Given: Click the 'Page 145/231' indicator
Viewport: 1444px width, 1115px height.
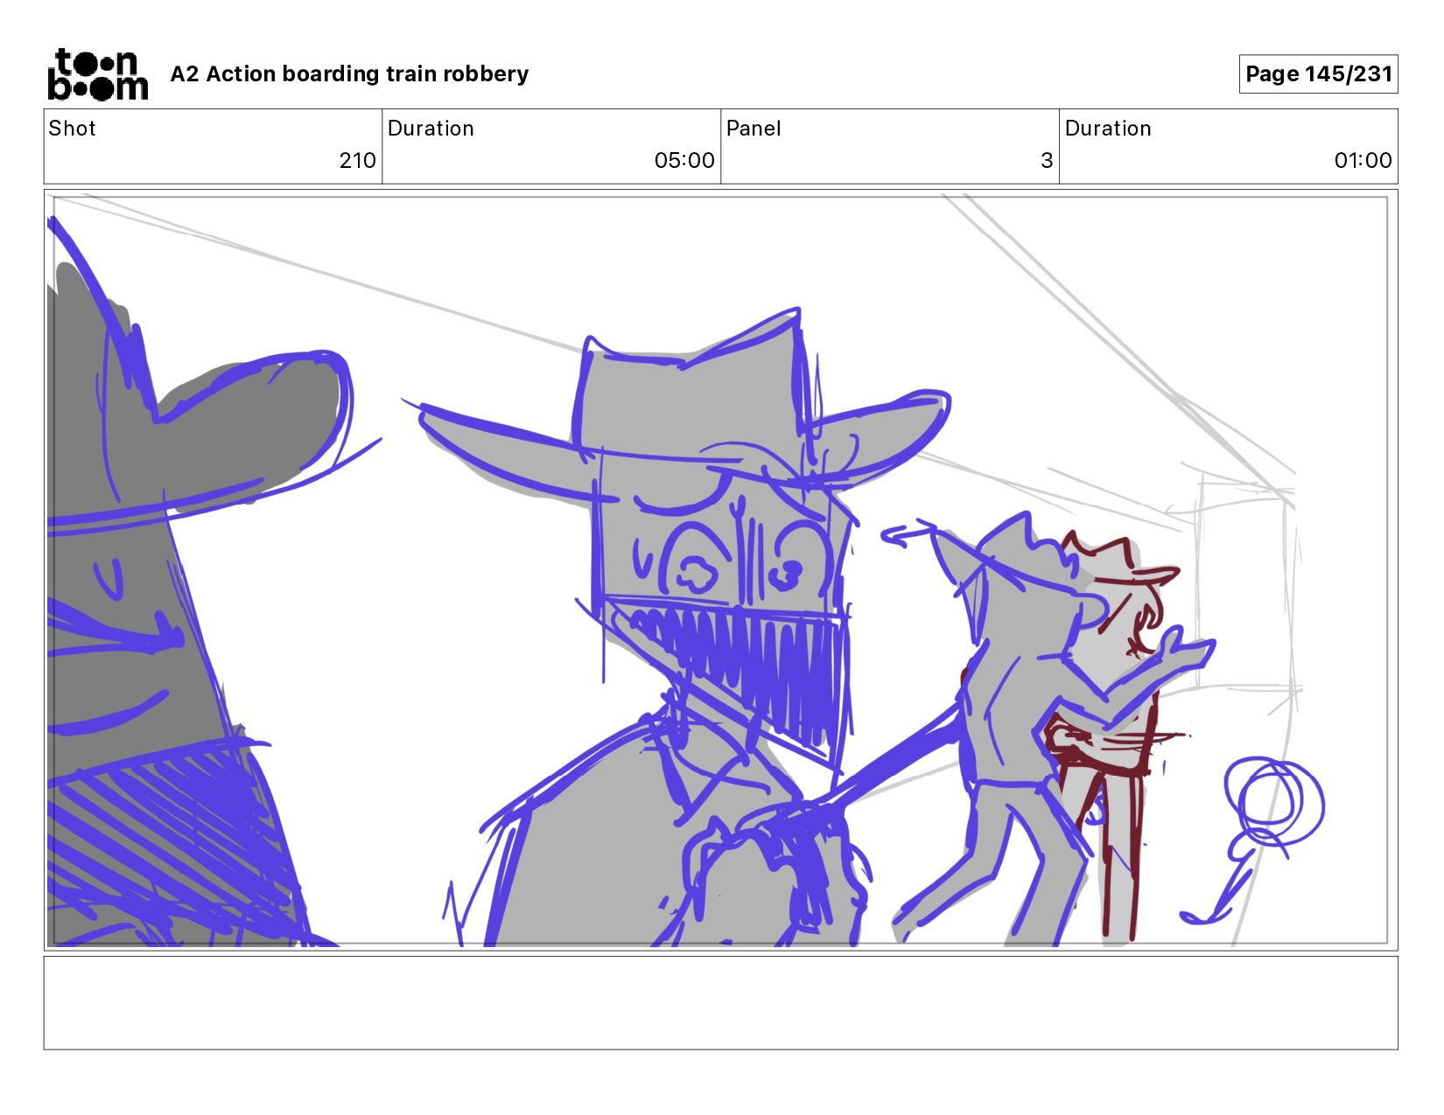Looking at the screenshot, I should [x=1318, y=74].
